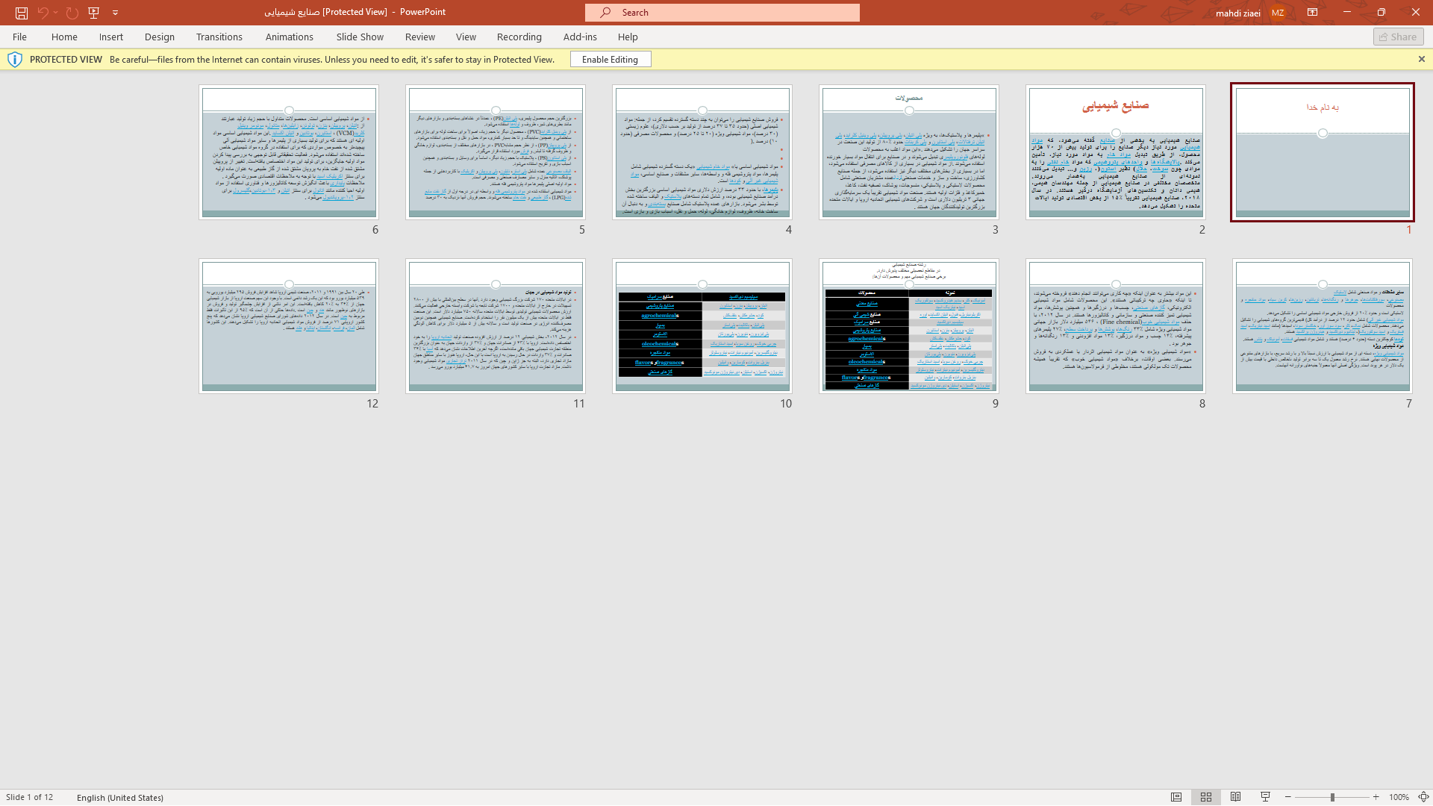Open the View tab in ribbon
Image resolution: width=1433 pixels, height=806 pixels.
466,37
